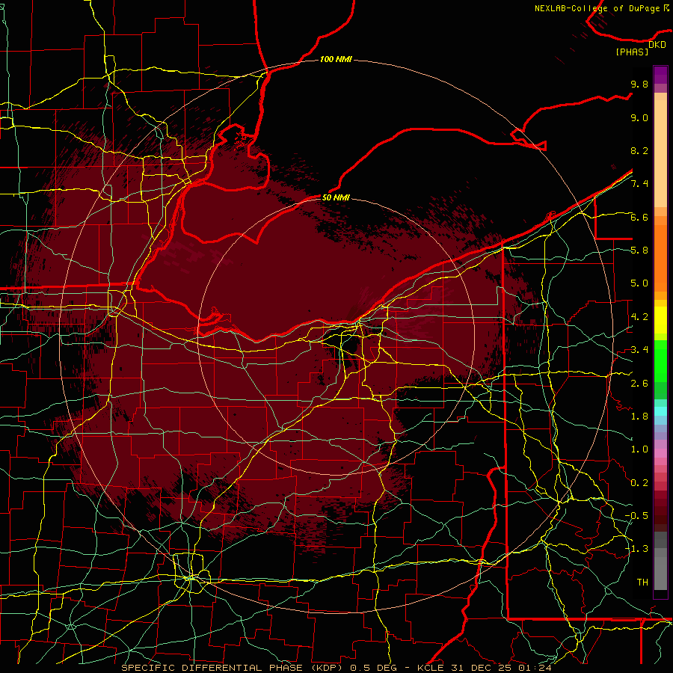673x673 pixels.
Task: Click the 5.0 scale value
Action: pyautogui.click(x=639, y=283)
